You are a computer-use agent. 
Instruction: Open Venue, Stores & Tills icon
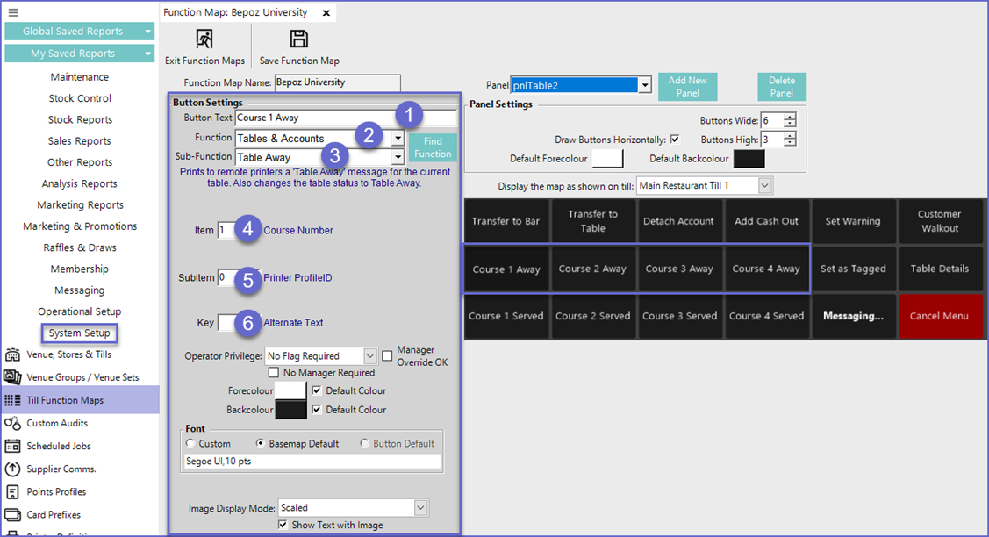[x=12, y=354]
